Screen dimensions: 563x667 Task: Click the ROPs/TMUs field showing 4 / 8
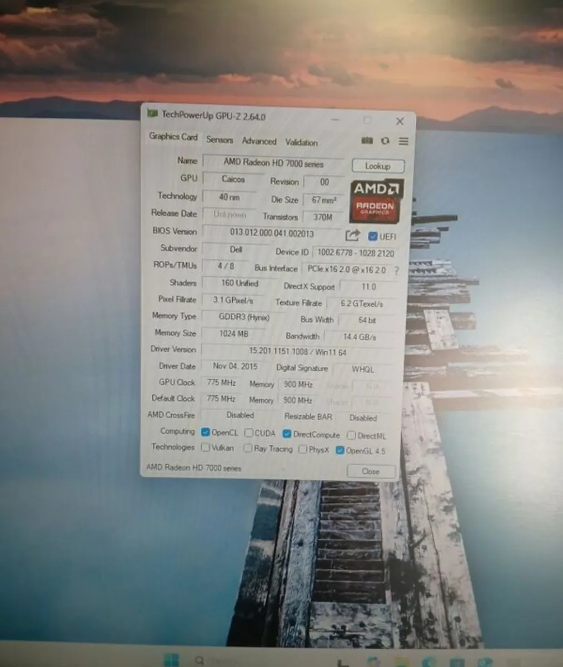(226, 266)
